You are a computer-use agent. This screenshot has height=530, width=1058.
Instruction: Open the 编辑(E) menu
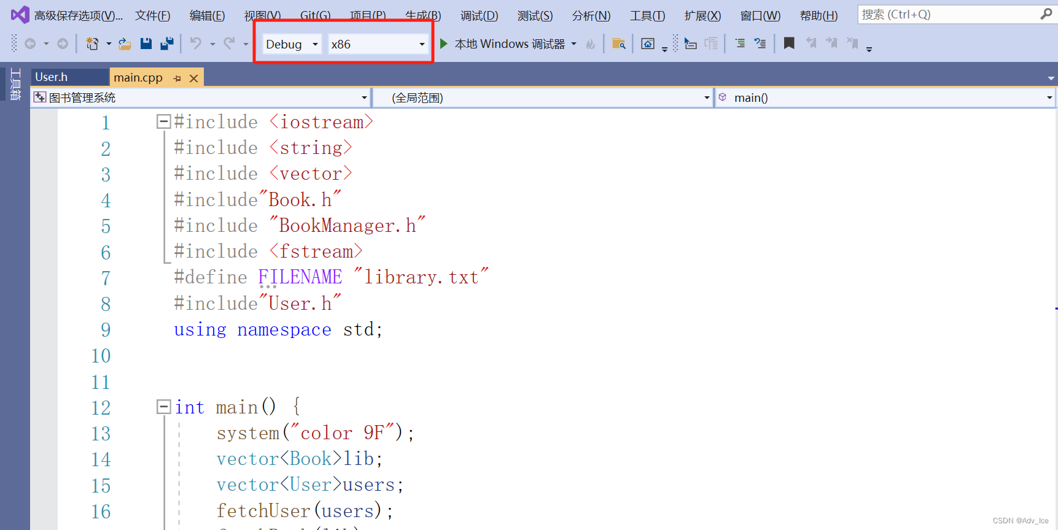tap(207, 15)
